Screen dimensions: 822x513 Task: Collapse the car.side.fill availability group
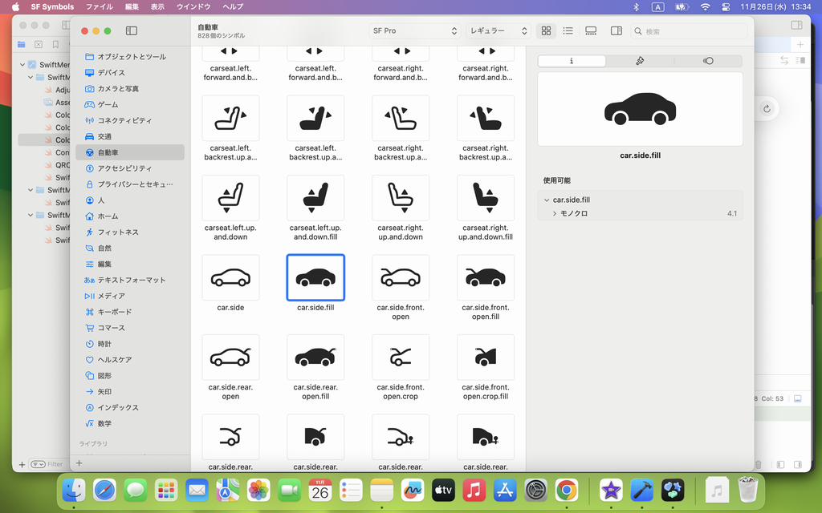click(x=547, y=200)
